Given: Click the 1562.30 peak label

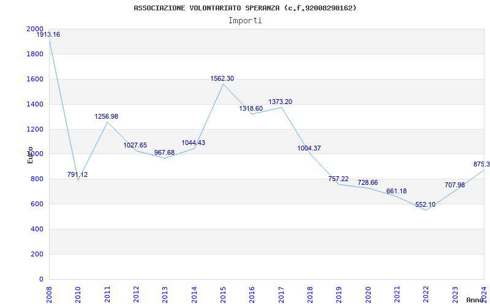Looking at the screenshot, I should click(x=222, y=79).
